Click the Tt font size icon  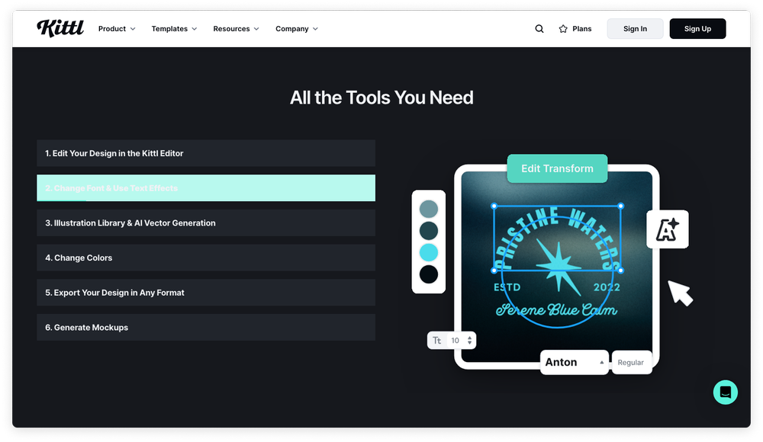point(436,340)
